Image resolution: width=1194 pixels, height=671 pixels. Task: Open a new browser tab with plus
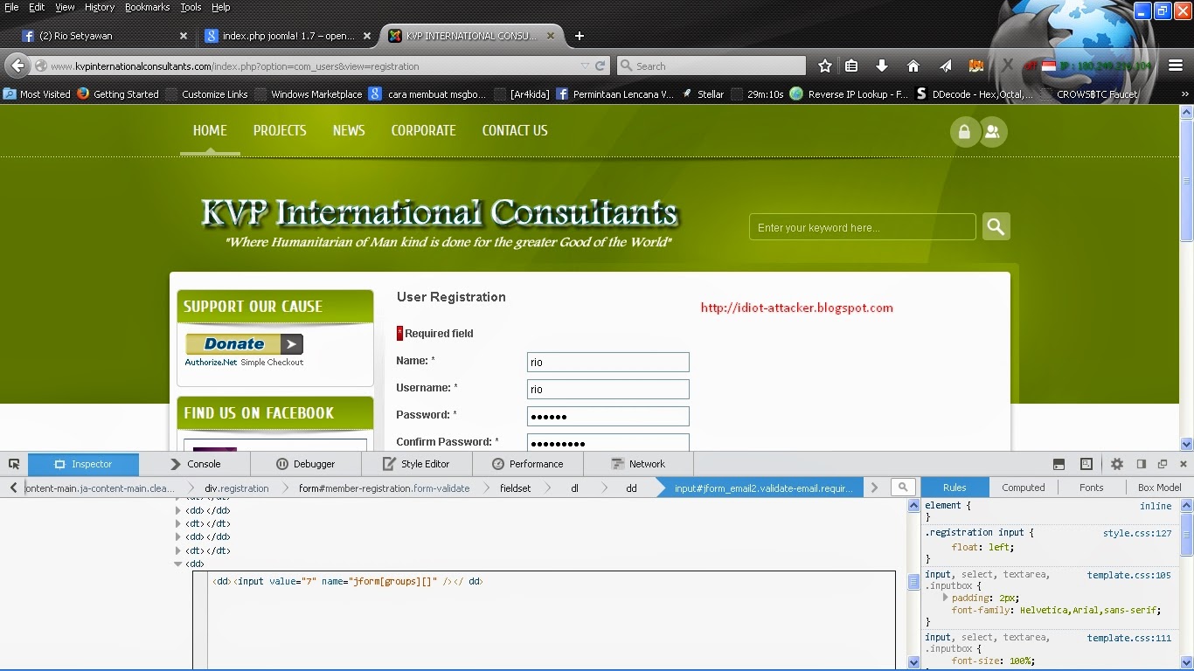tap(579, 36)
